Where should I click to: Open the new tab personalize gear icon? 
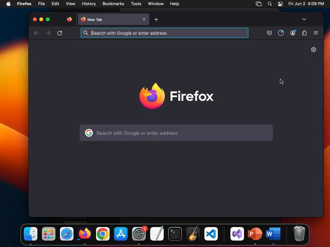pyautogui.click(x=313, y=50)
